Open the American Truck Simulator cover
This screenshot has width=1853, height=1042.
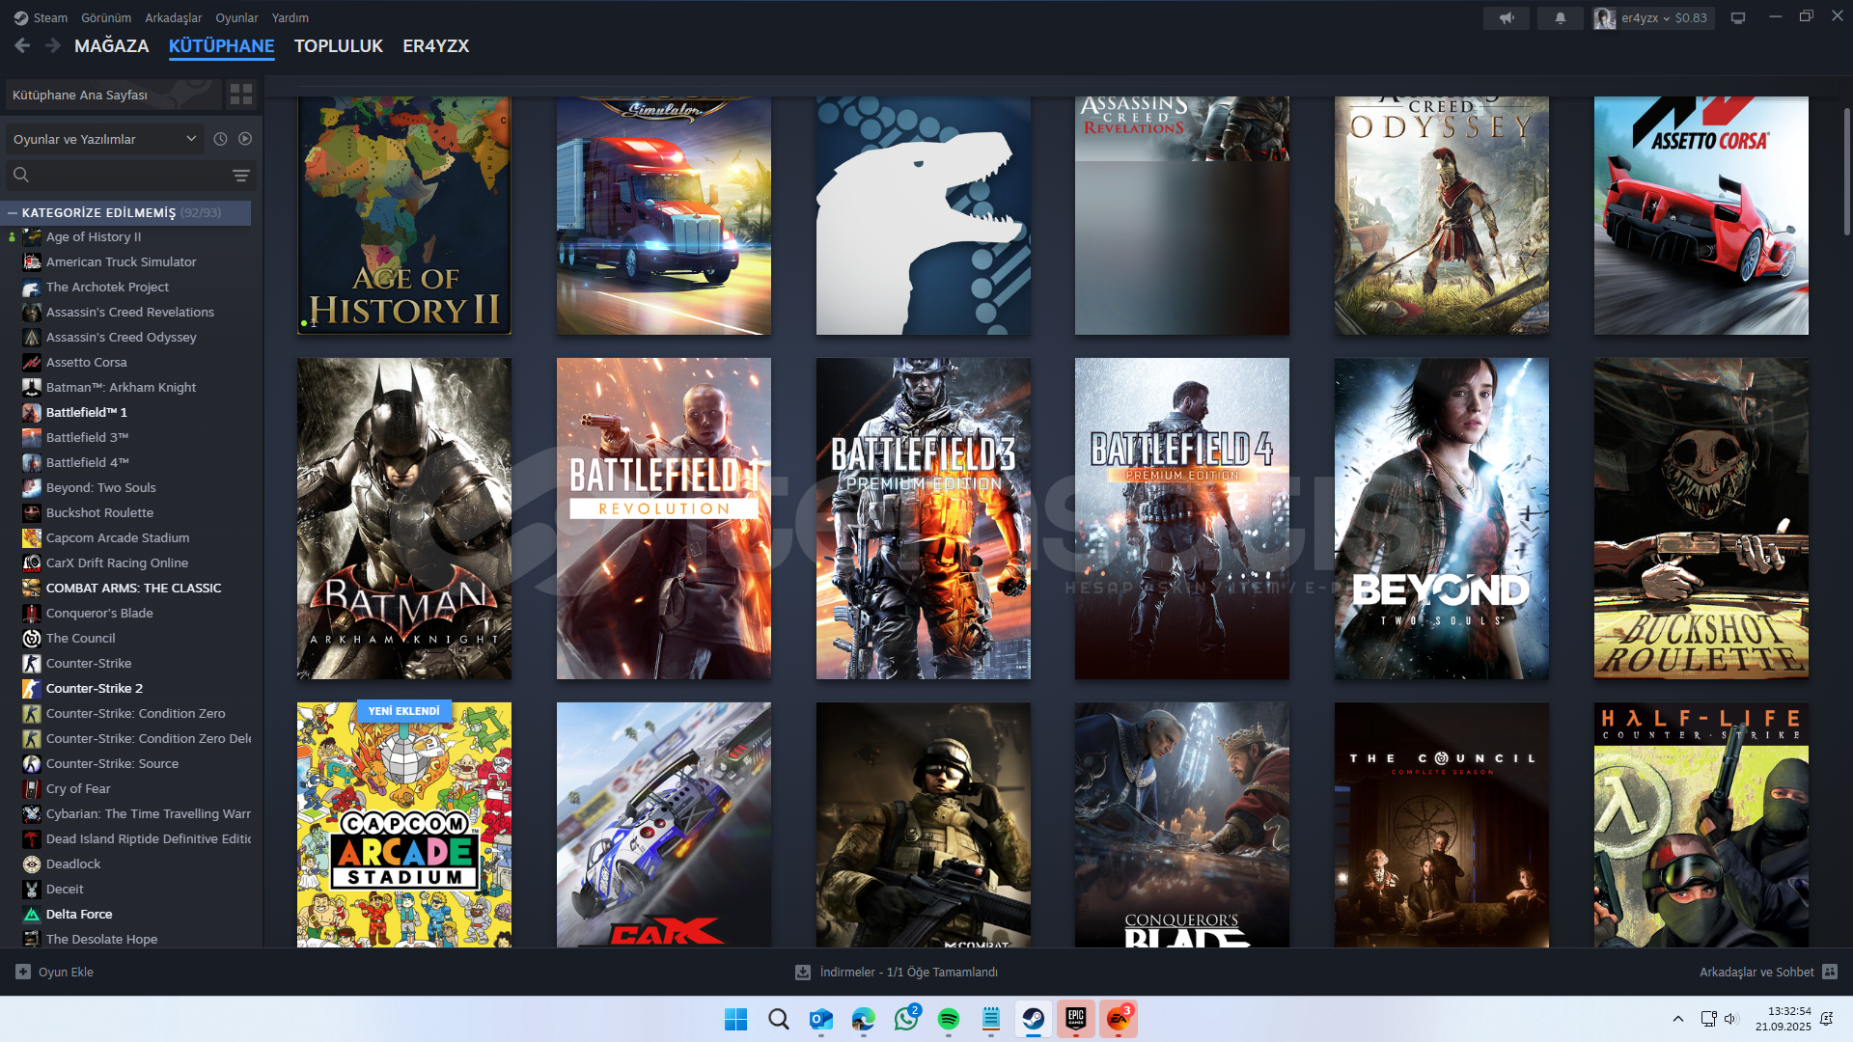[664, 215]
